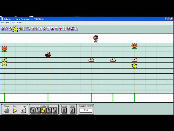The image size is (174, 131).
Task: Select the Star instrument in toolbar
Action: (x=15, y=29)
